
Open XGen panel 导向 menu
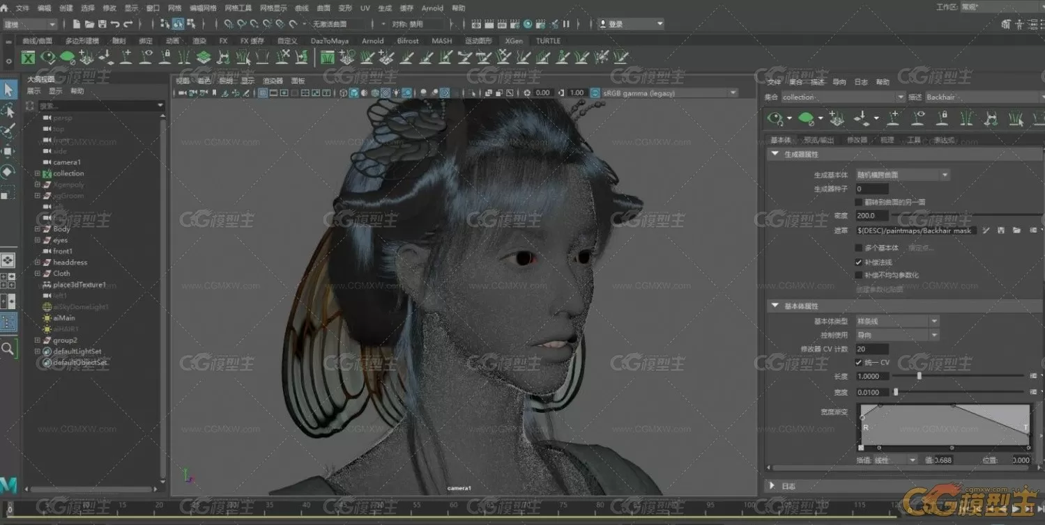pyautogui.click(x=839, y=82)
